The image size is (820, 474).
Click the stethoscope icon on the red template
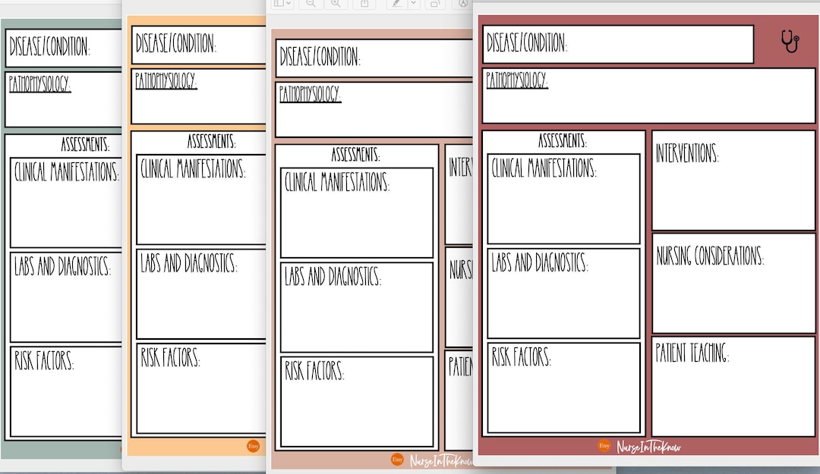pyautogui.click(x=790, y=41)
